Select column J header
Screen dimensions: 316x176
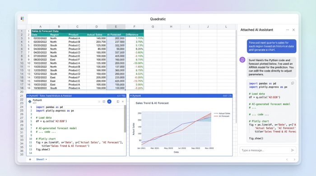208,27
